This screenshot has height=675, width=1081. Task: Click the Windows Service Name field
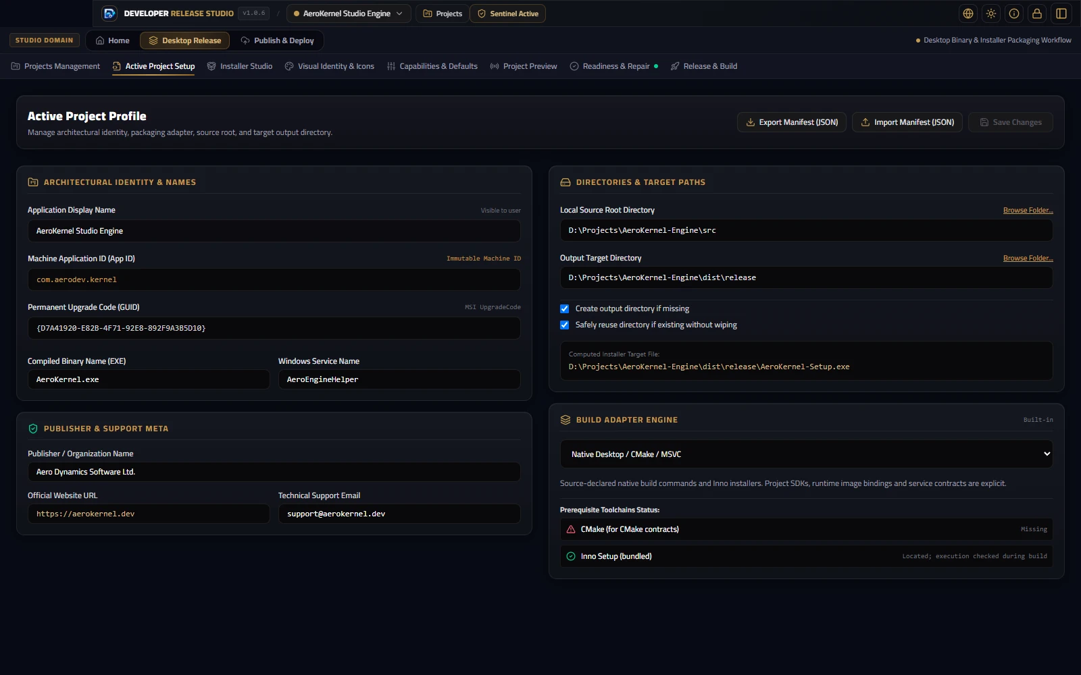click(x=399, y=379)
